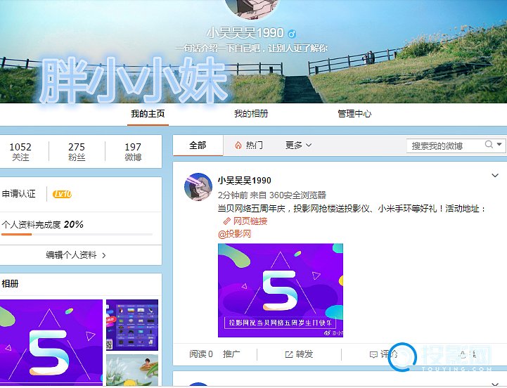Open the options chevron on the second post
The height and width of the screenshot is (388, 507).
[495, 384]
